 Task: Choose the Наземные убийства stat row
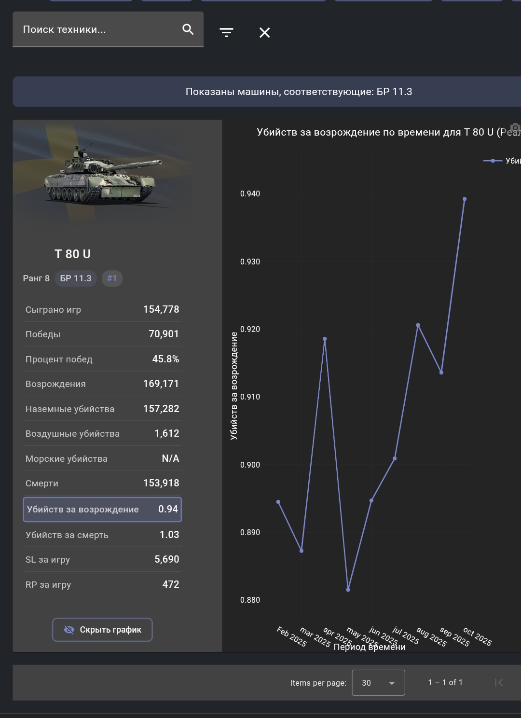pyautogui.click(x=102, y=409)
